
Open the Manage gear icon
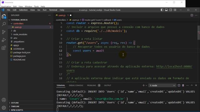click(x=4, y=108)
